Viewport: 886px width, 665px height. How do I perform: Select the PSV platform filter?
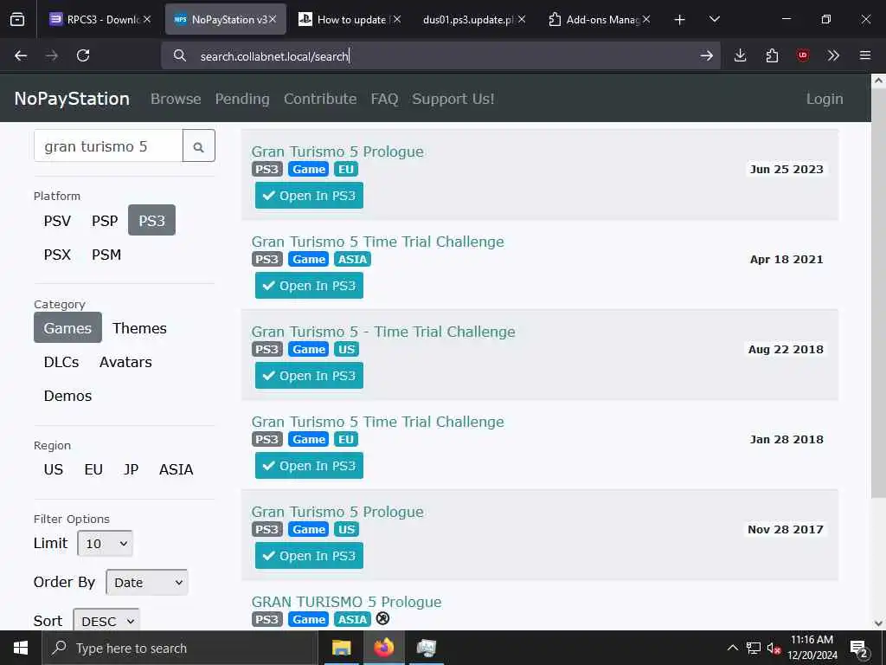58,221
